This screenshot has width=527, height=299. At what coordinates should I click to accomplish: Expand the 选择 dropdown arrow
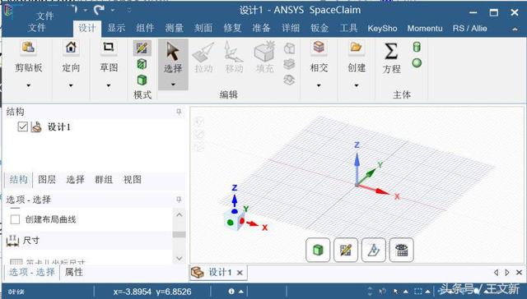[173, 84]
